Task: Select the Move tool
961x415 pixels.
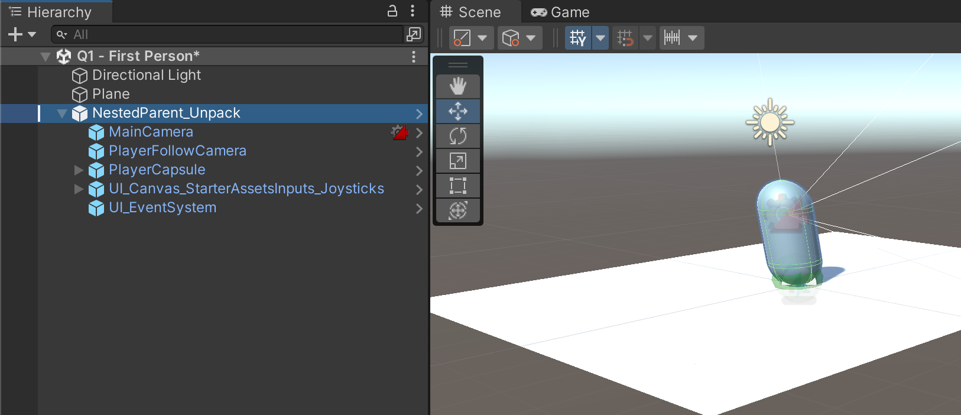Action: (x=457, y=111)
